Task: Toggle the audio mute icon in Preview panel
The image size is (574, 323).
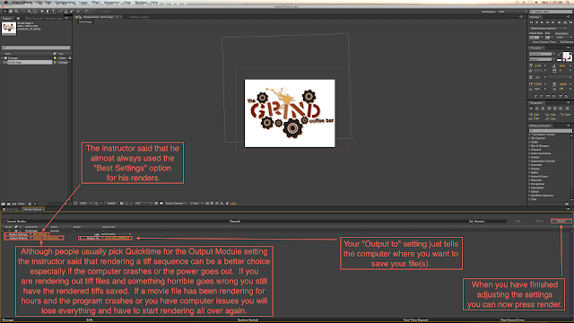Action: 559,22
